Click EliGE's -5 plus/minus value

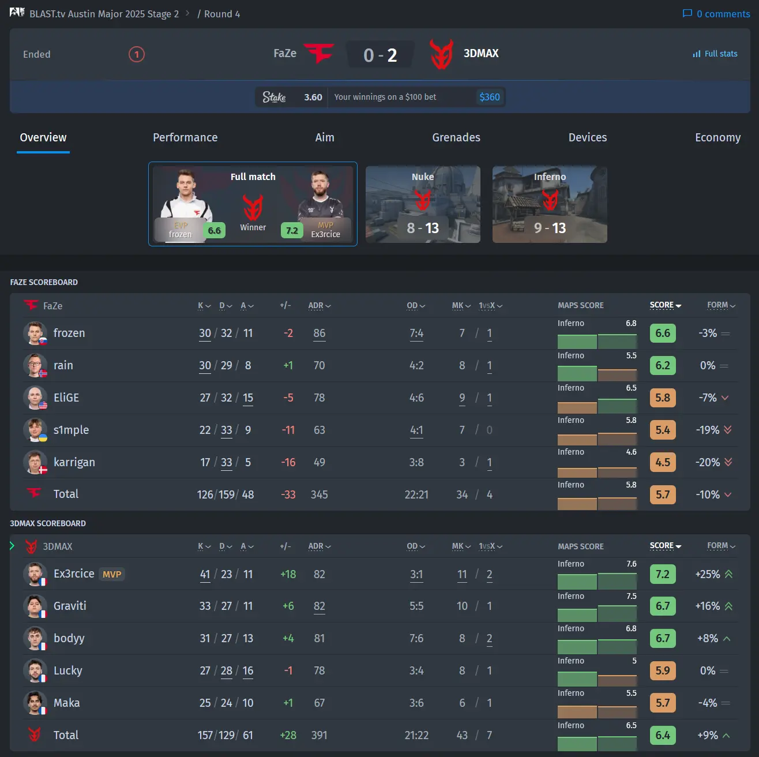pos(288,398)
